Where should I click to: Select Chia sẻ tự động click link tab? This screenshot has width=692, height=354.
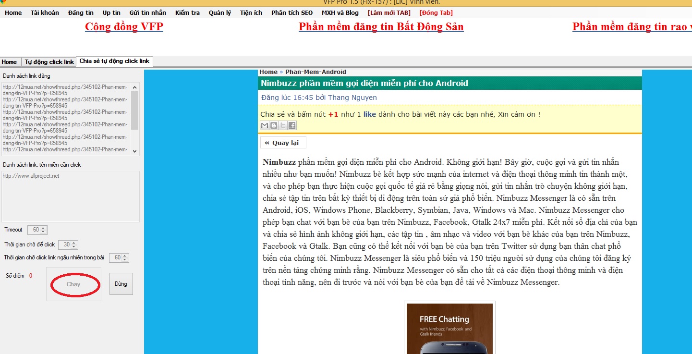(114, 61)
